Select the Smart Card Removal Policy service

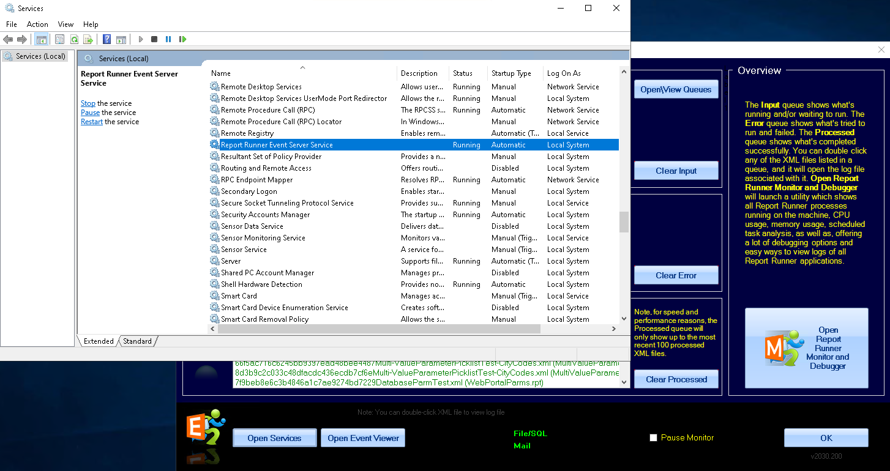(x=414, y=319)
